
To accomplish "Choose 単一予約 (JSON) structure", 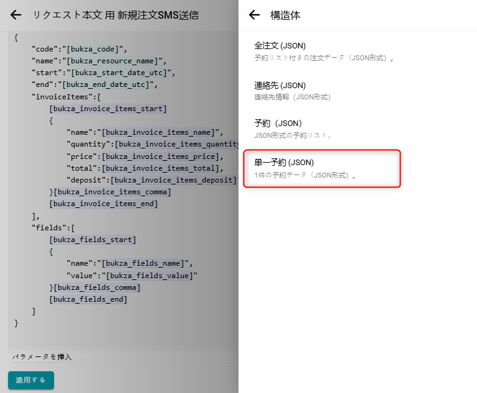I will [x=322, y=168].
